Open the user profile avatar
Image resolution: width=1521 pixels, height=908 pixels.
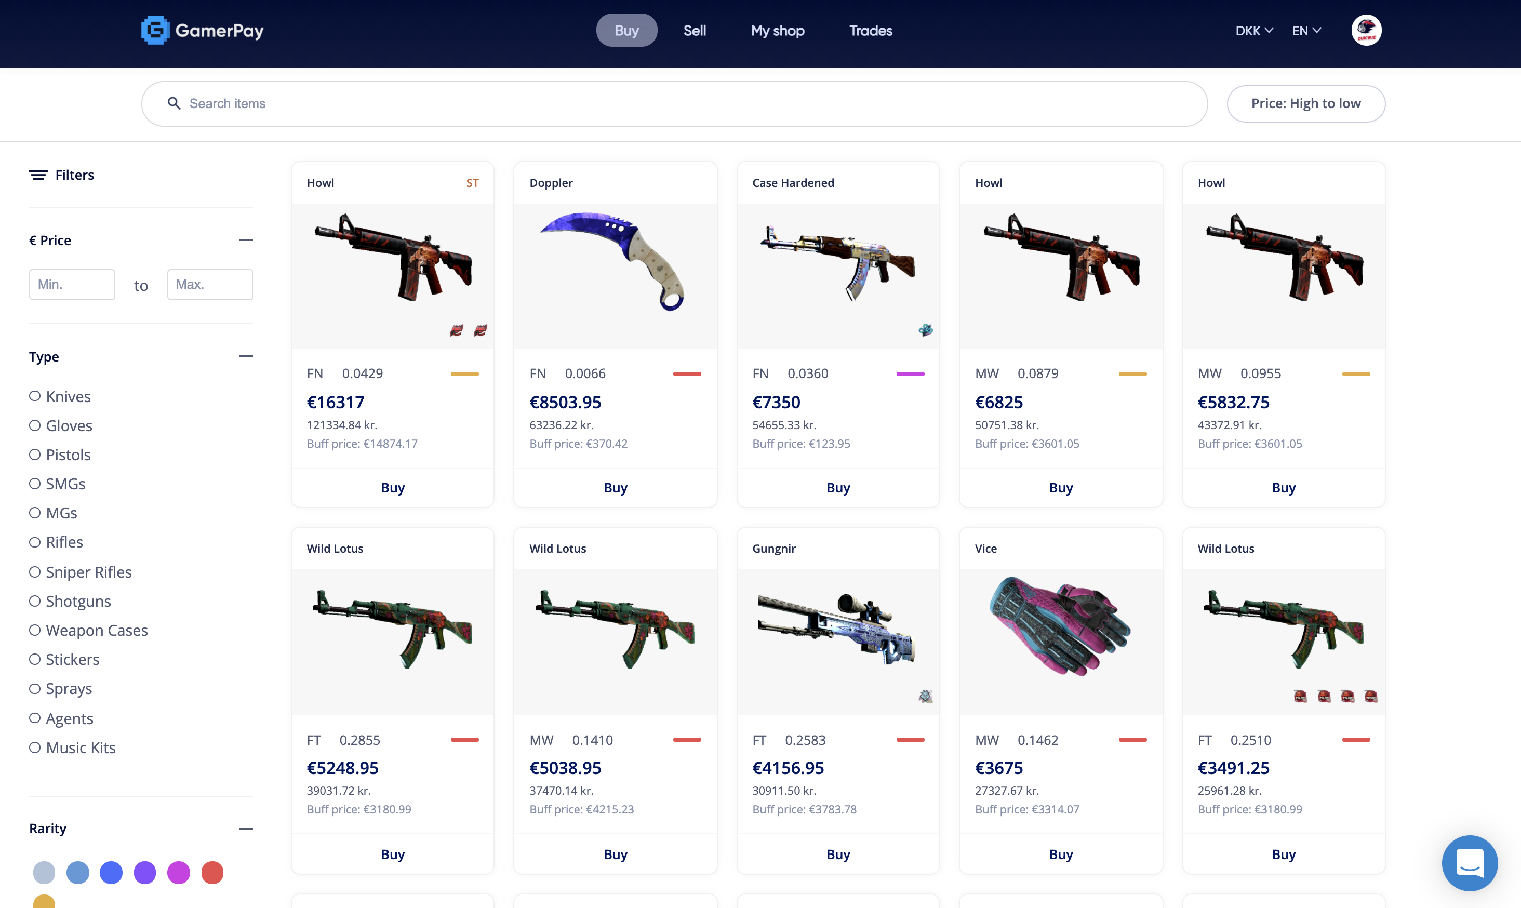(1366, 30)
